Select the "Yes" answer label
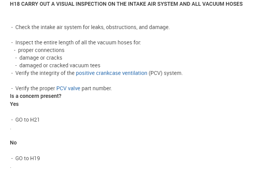Image resolution: width=265 pixels, height=172 pixels. pyautogui.click(x=14, y=104)
